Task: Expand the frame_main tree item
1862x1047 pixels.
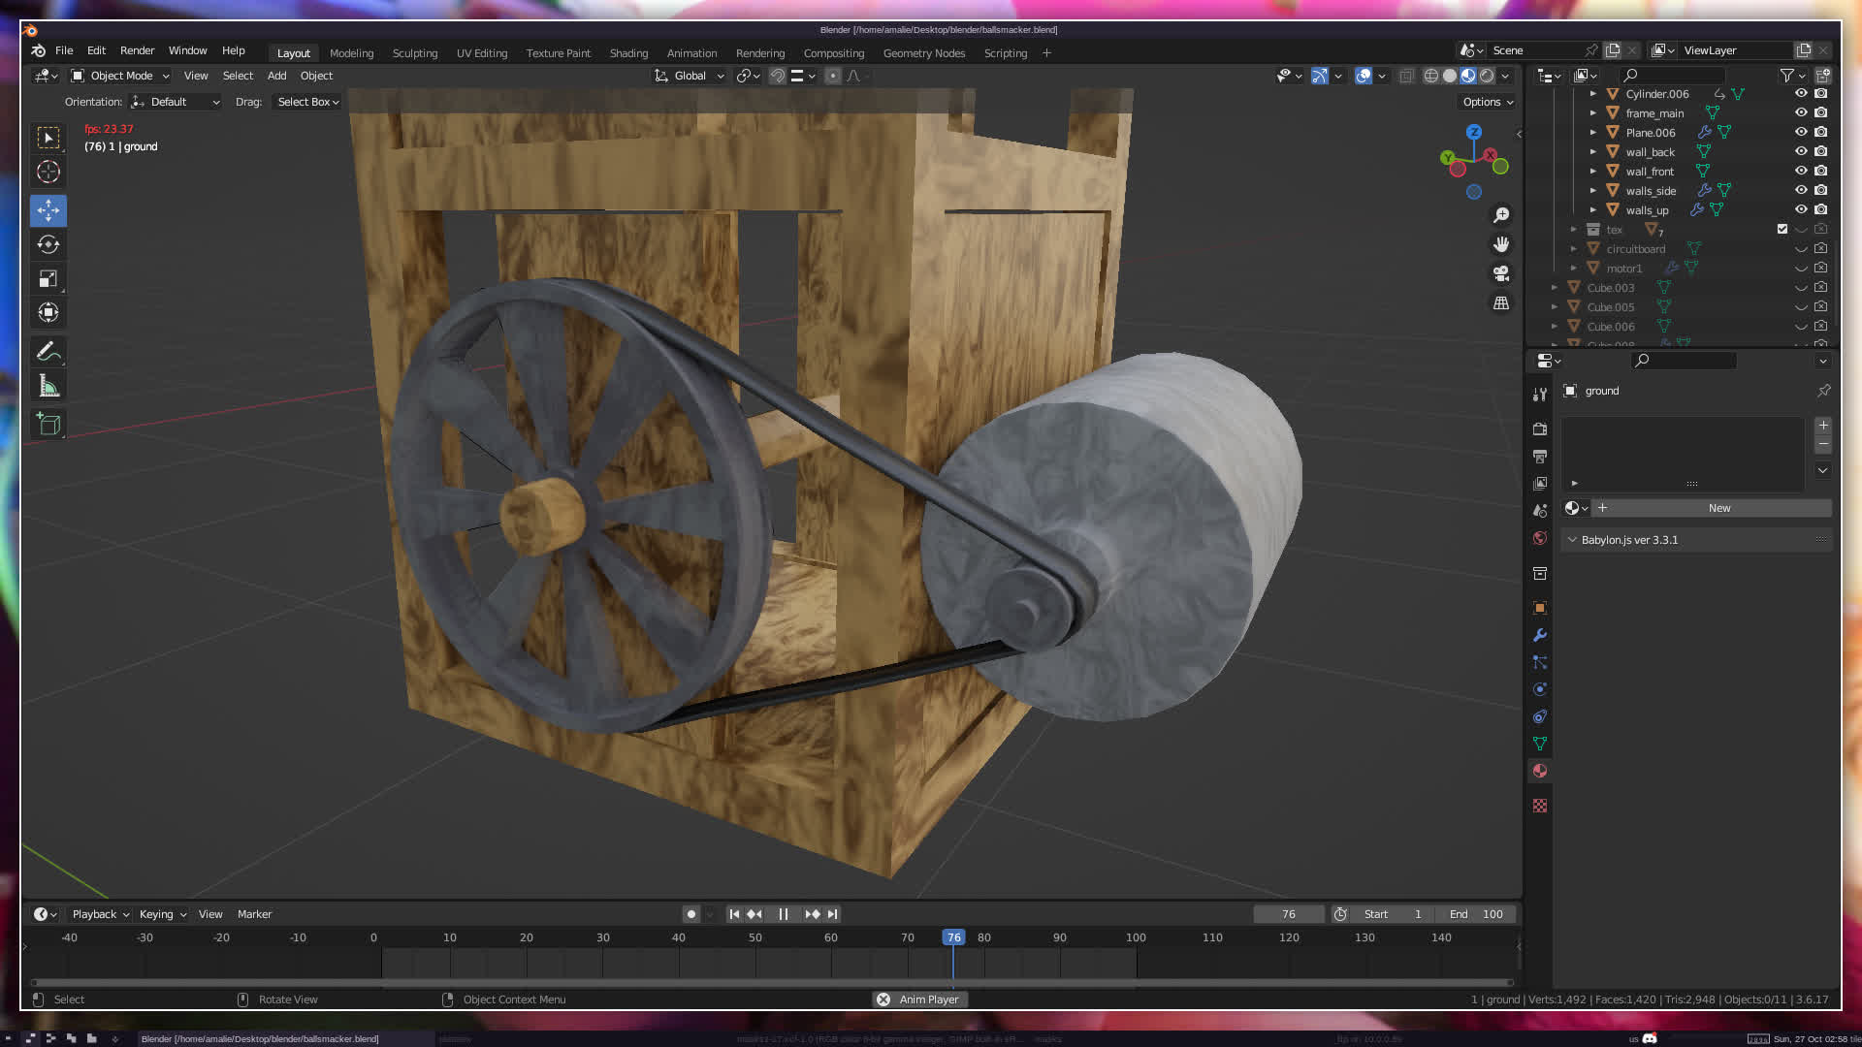Action: [1592, 113]
